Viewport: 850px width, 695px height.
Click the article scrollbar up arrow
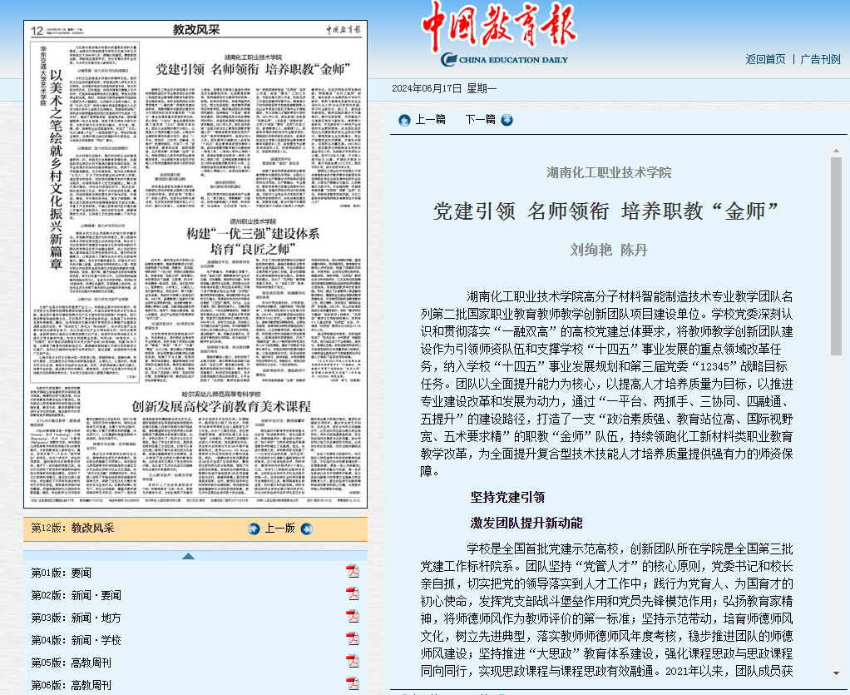[836, 151]
